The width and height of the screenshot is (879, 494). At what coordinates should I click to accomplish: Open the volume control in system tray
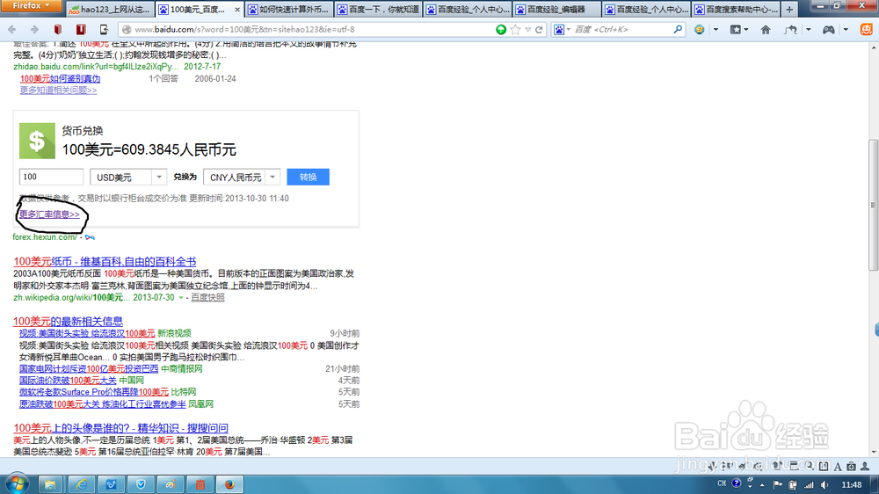click(x=825, y=484)
